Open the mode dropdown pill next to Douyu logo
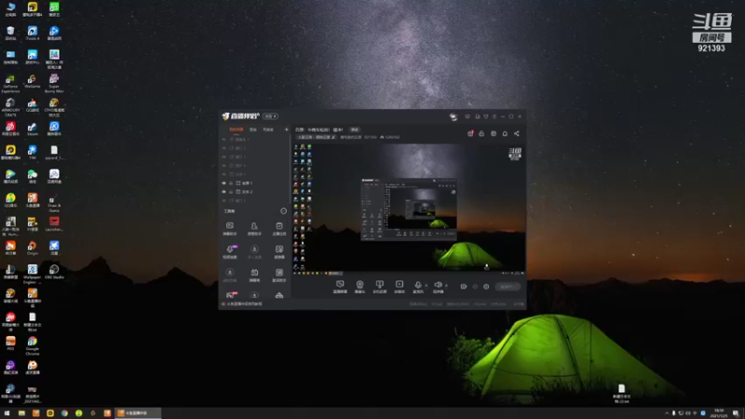The image size is (745, 419). (270, 116)
